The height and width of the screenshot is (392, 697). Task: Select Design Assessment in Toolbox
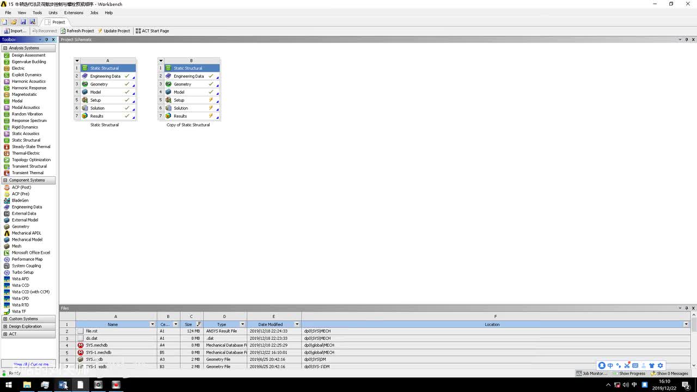28,55
